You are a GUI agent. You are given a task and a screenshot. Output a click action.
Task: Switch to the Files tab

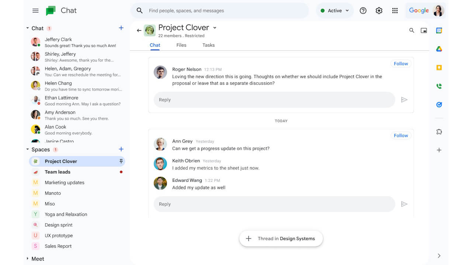181,45
